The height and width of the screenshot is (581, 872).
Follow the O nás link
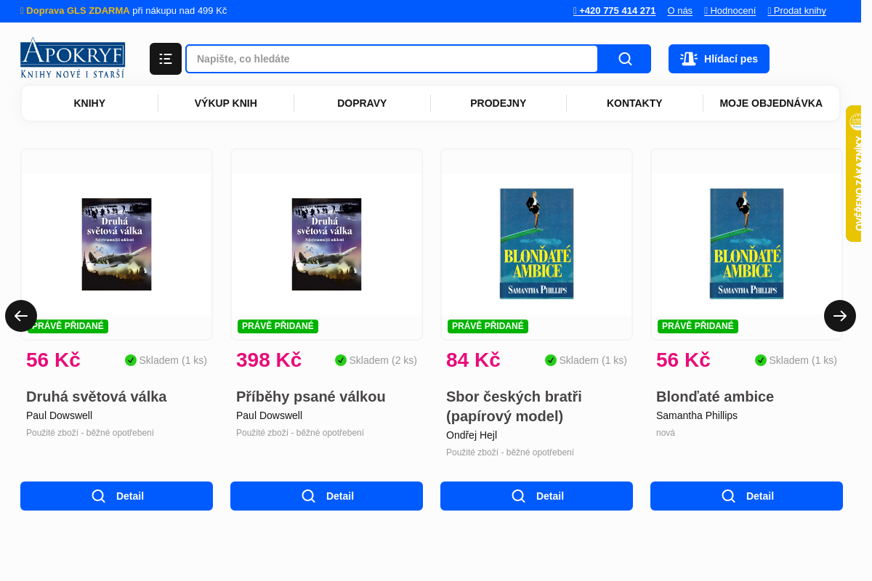[x=679, y=11]
